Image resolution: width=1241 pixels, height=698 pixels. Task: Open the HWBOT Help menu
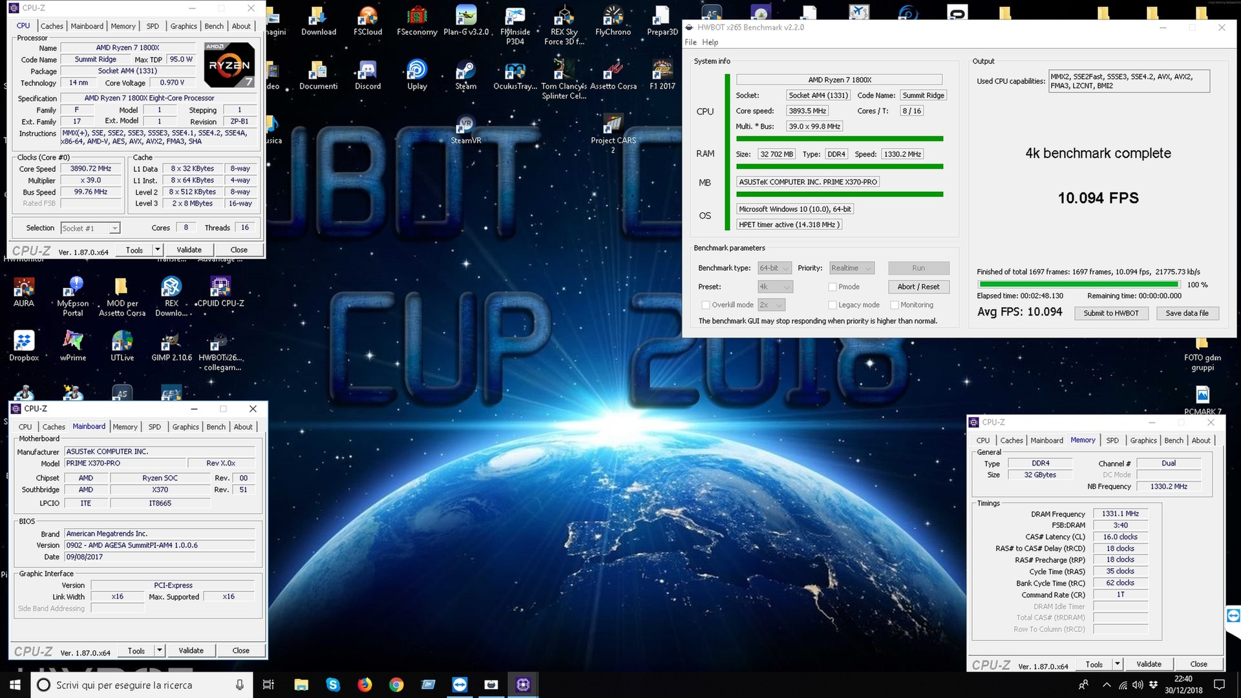coord(710,42)
